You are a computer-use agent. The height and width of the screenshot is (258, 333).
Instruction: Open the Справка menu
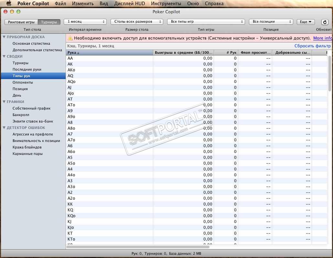(214, 4)
